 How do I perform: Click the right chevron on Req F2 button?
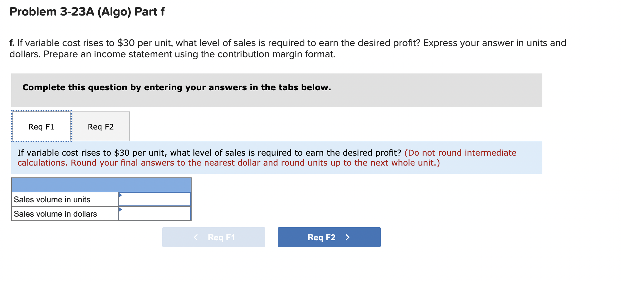pyautogui.click(x=348, y=237)
